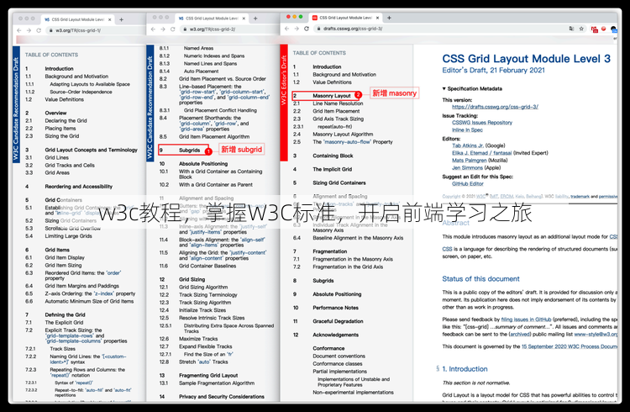Image resolution: width=630 pixels, height=412 pixels.
Task: Click the CSS Grid Layout Module Level 3 title
Action: coord(527,59)
